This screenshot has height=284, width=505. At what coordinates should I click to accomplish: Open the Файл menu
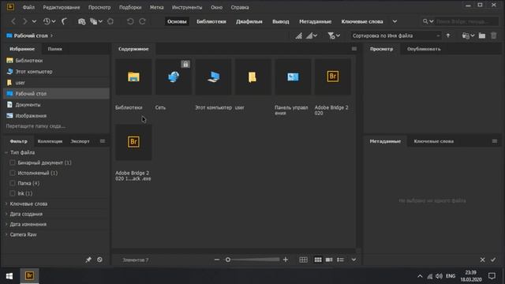[28, 7]
